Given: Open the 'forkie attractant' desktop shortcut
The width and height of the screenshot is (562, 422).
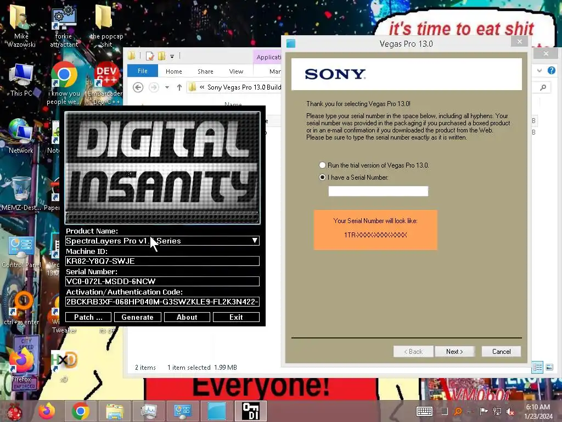Looking at the screenshot, I should (64, 26).
